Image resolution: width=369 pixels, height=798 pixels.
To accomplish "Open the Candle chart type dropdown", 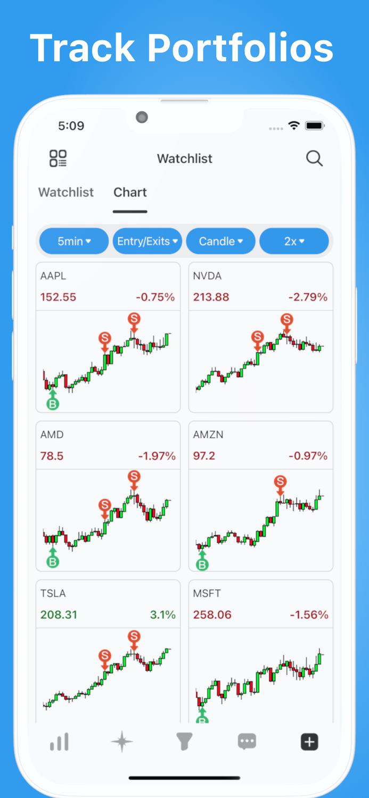I will click(220, 241).
